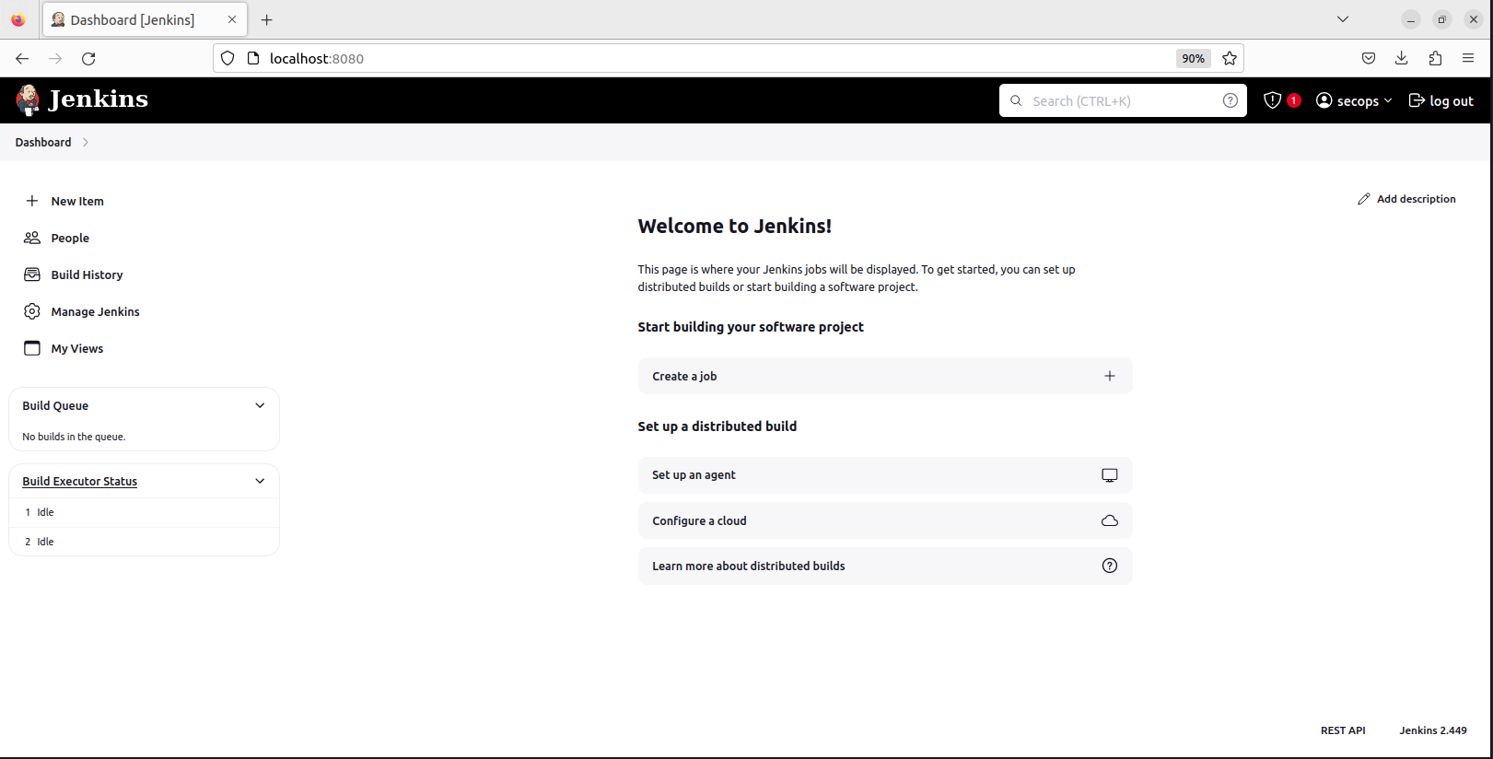This screenshot has width=1493, height=759.
Task: Click Add description link
Action: (x=1406, y=199)
